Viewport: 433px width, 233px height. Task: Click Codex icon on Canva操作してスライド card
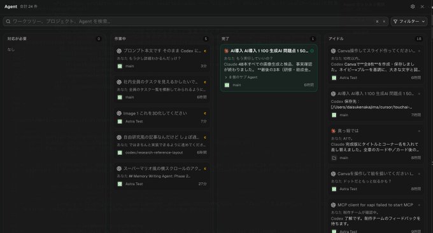[x=333, y=51]
